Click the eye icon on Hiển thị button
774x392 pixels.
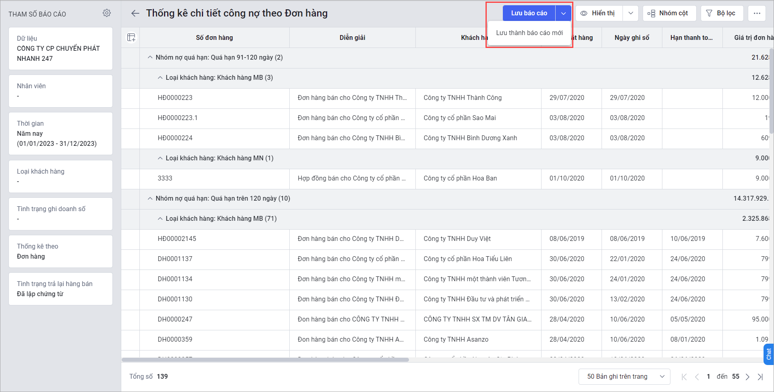[x=585, y=13]
